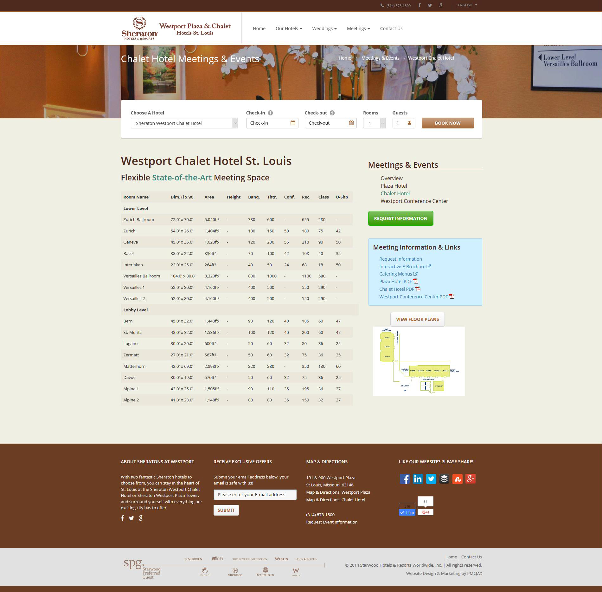Viewport: 602px width, 592px height.
Task: Open the Rooms number dropdown
Action: 375,123
